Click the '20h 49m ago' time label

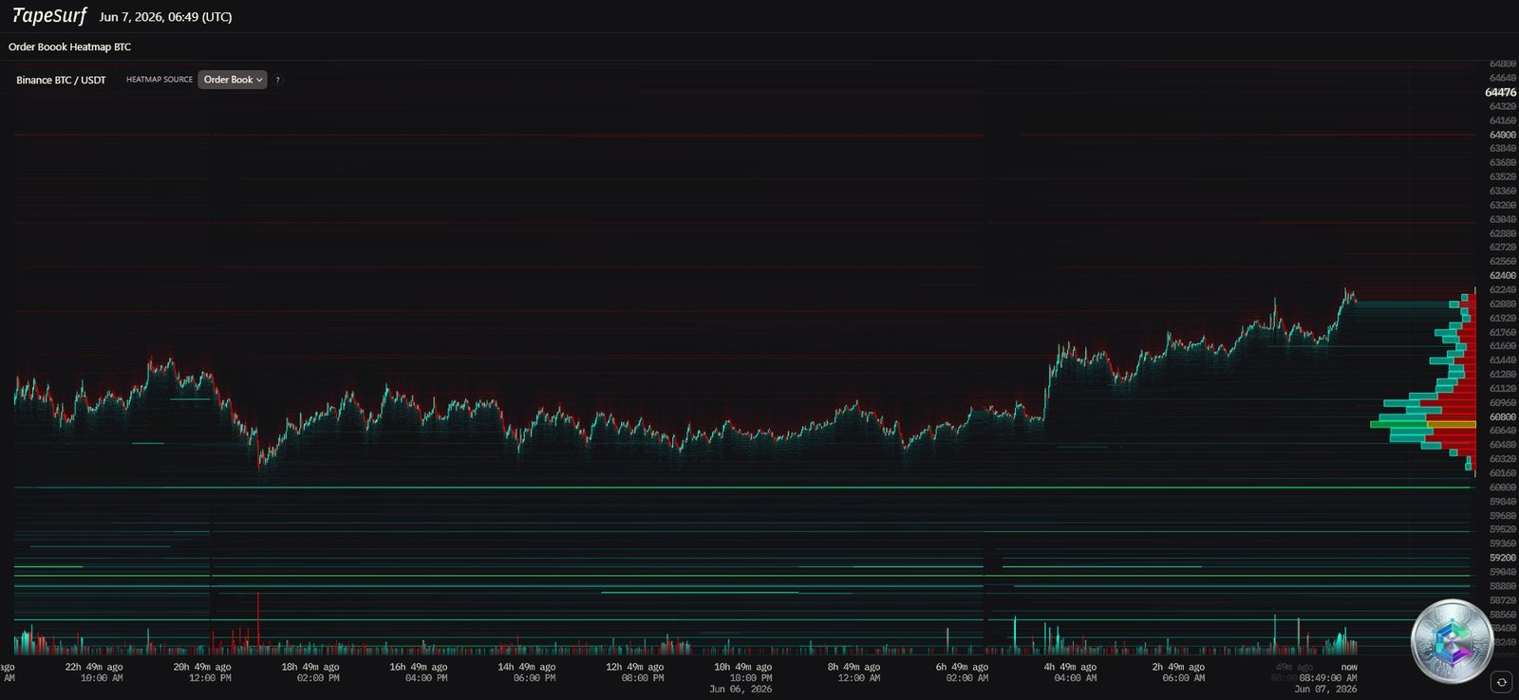tap(202, 667)
